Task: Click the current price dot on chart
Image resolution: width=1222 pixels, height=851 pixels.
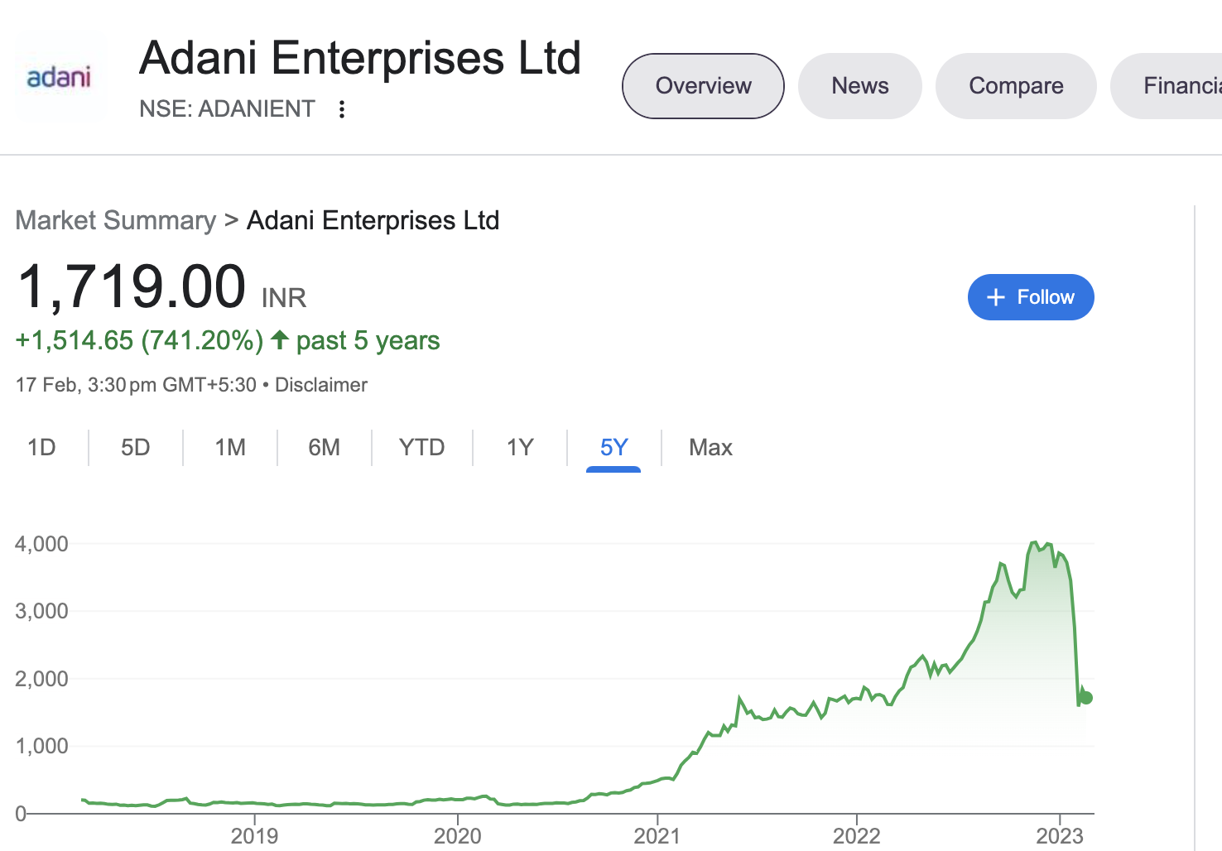Action: [1086, 698]
